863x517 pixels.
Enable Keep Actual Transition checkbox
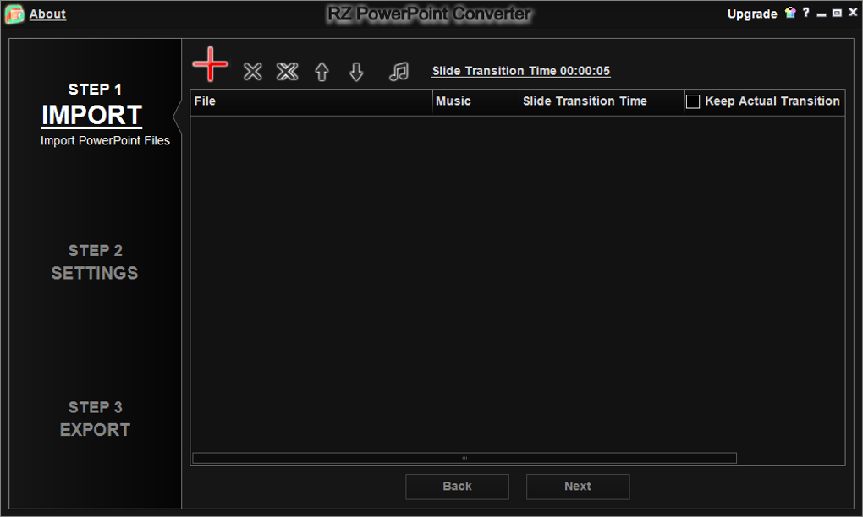coord(693,101)
